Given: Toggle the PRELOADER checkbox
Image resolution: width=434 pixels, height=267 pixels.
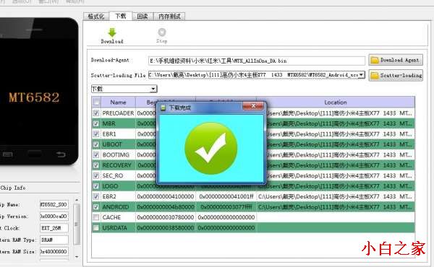Looking at the screenshot, I should (x=96, y=113).
